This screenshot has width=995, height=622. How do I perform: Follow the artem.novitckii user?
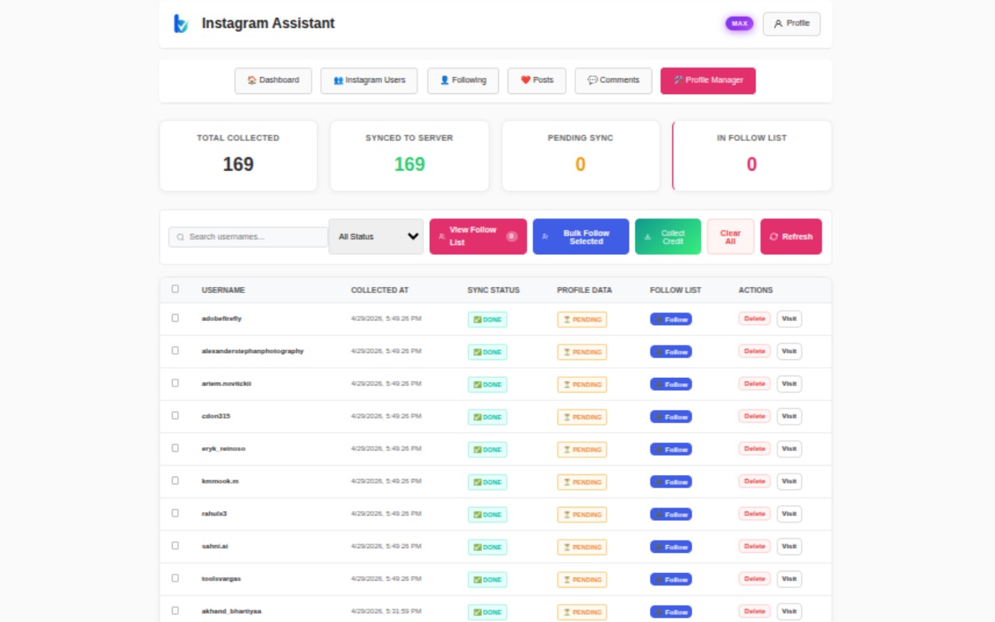tap(671, 385)
